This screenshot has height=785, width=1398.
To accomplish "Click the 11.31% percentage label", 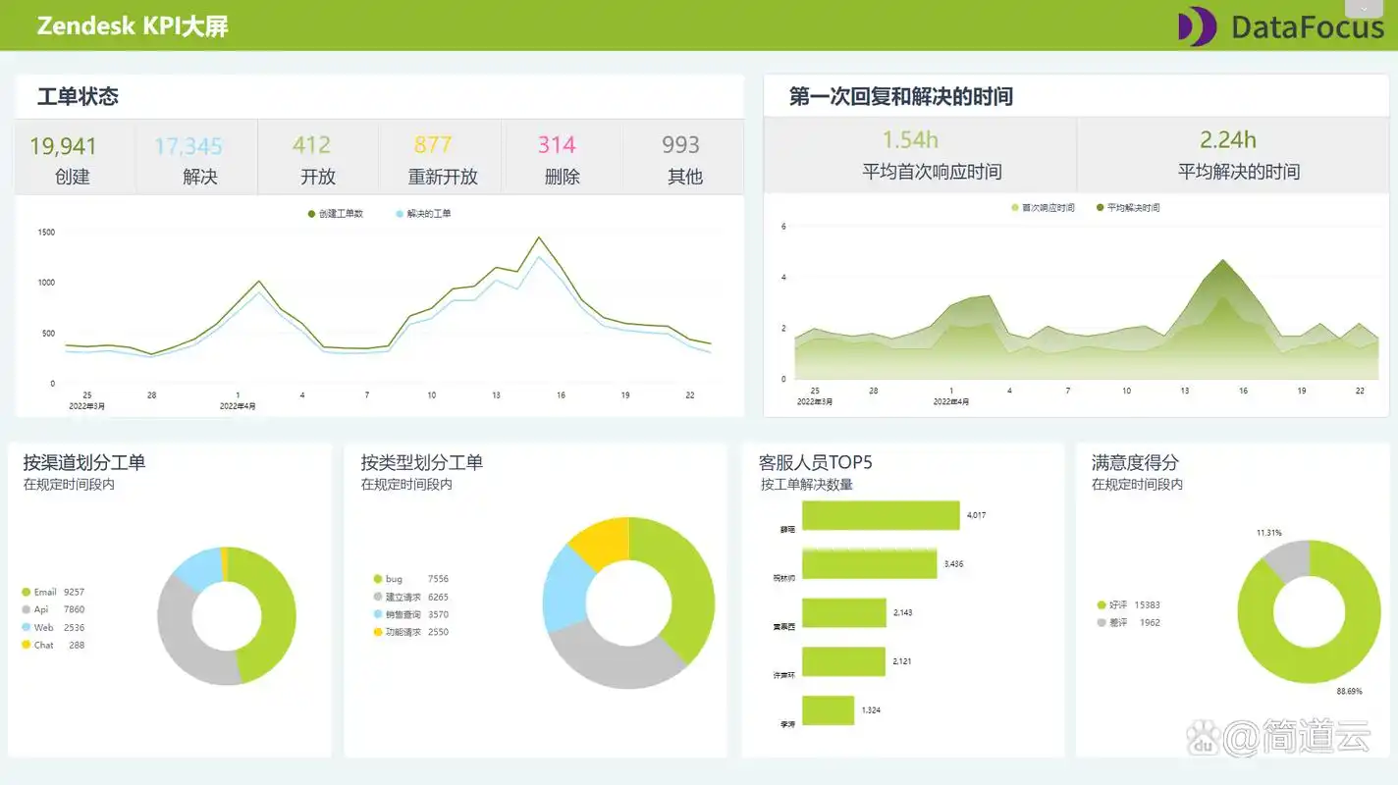I will [1268, 533].
